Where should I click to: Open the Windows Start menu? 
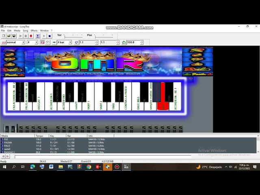[x=4, y=167]
